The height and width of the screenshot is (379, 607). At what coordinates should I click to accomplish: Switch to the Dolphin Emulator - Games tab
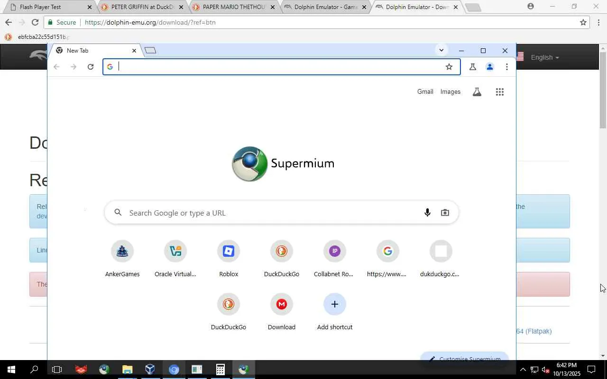pos(325,7)
